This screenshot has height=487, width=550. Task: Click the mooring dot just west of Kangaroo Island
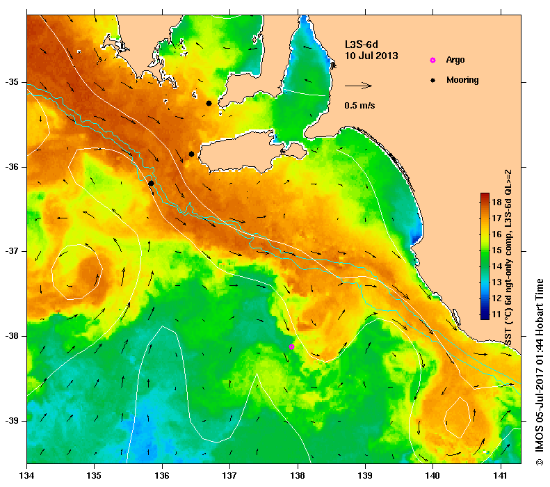click(191, 154)
